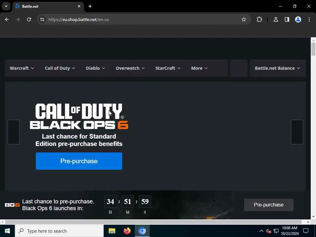Expand the More menu

(199, 68)
